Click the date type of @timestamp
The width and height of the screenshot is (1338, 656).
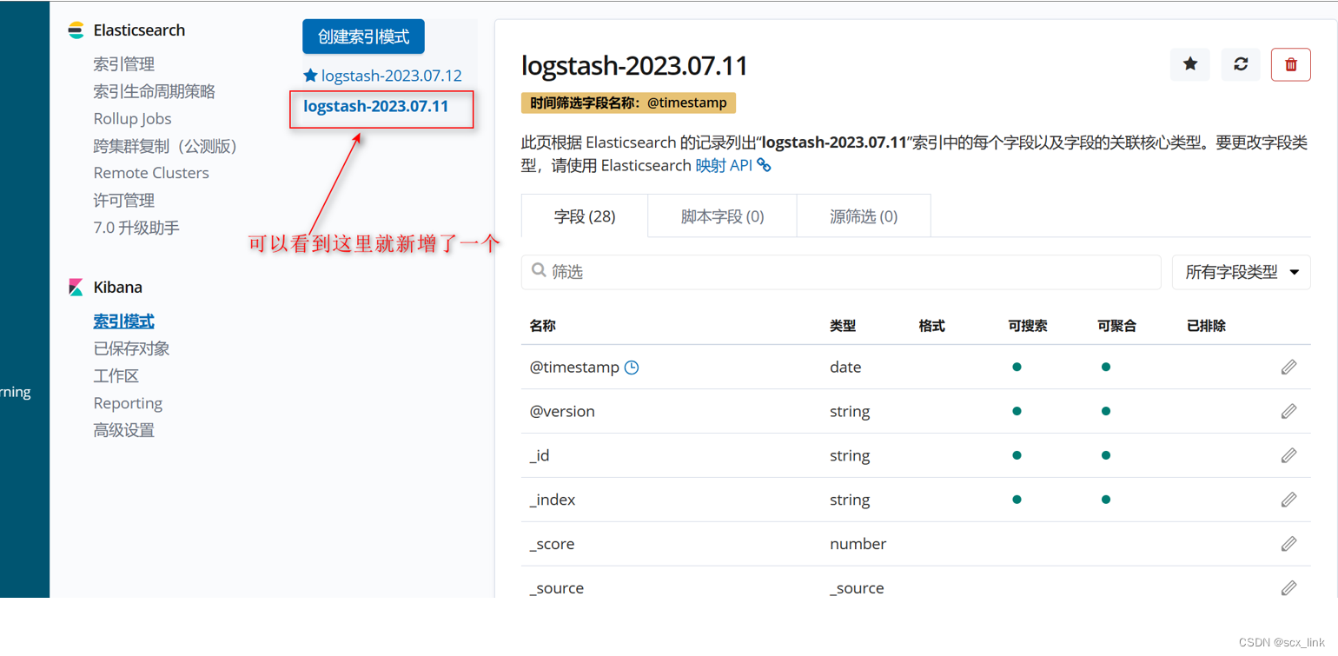pos(845,368)
